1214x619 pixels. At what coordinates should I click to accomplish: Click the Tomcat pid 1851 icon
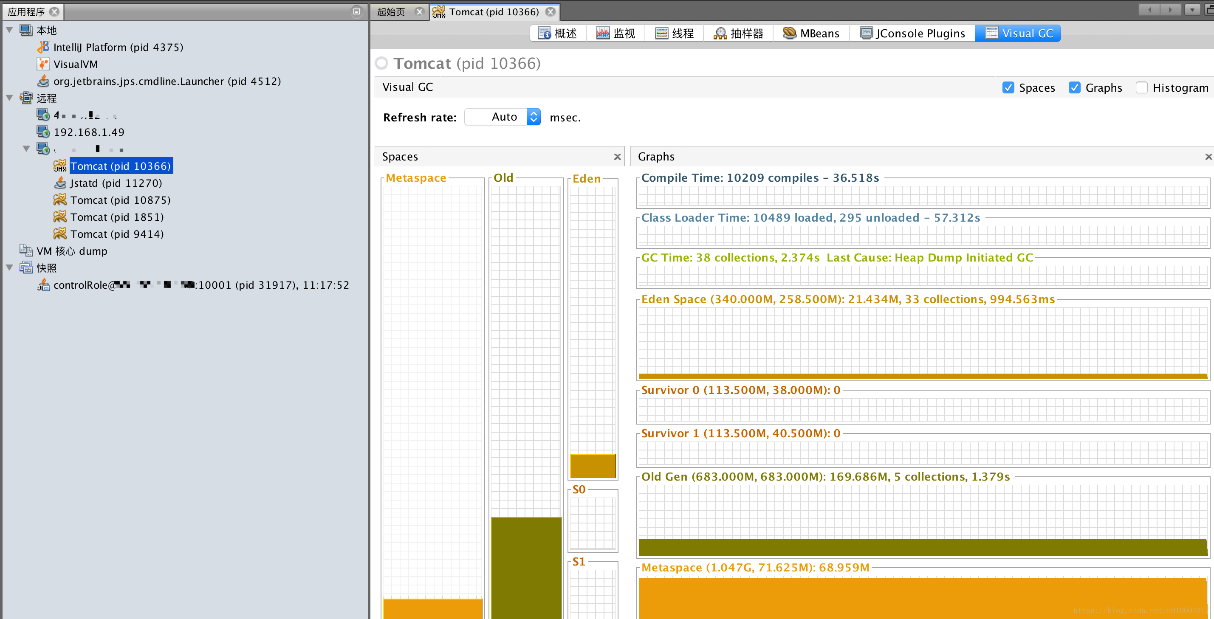coord(60,216)
